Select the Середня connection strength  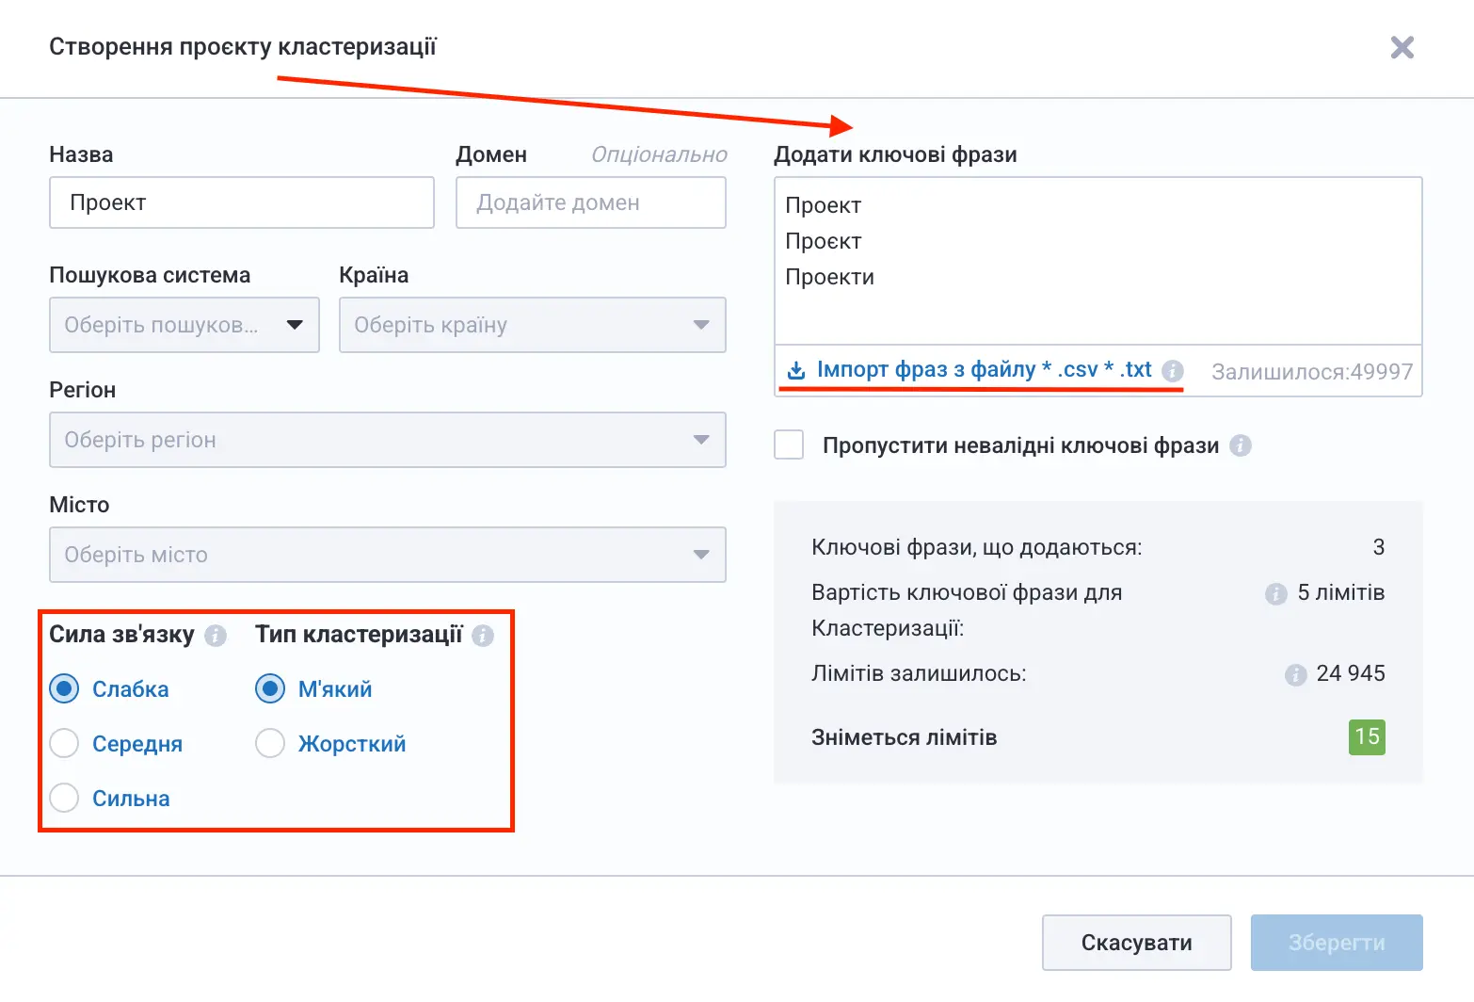[x=64, y=743]
